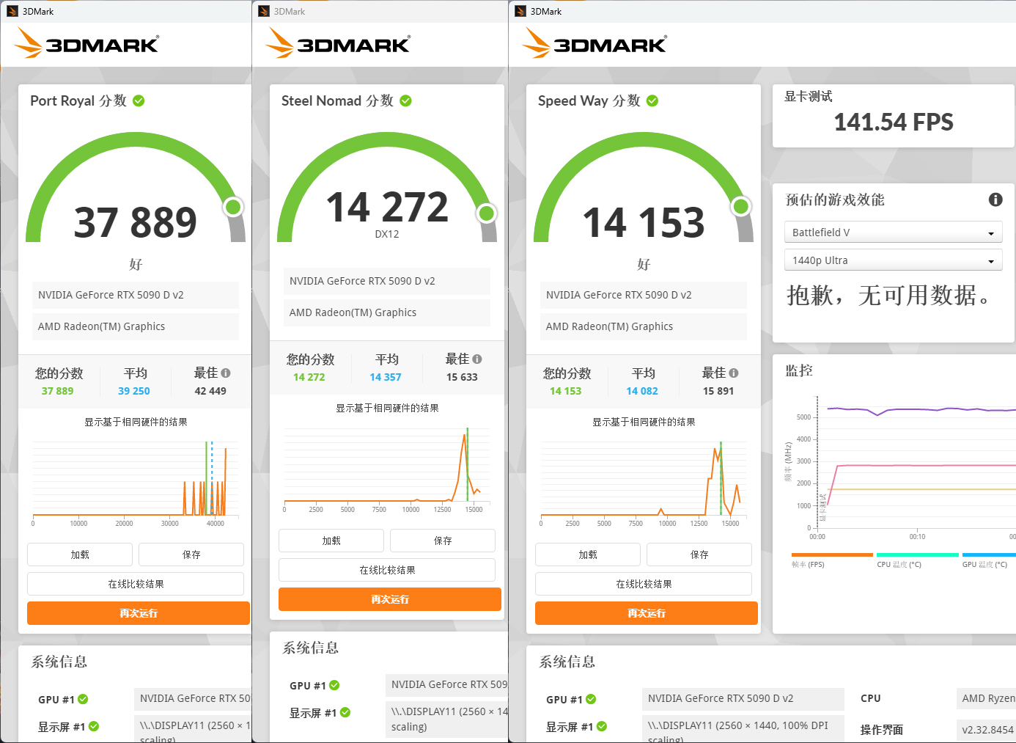1016x743 pixels.
Task: Click the green validation check beside Port Royal 分数
Action: (139, 100)
